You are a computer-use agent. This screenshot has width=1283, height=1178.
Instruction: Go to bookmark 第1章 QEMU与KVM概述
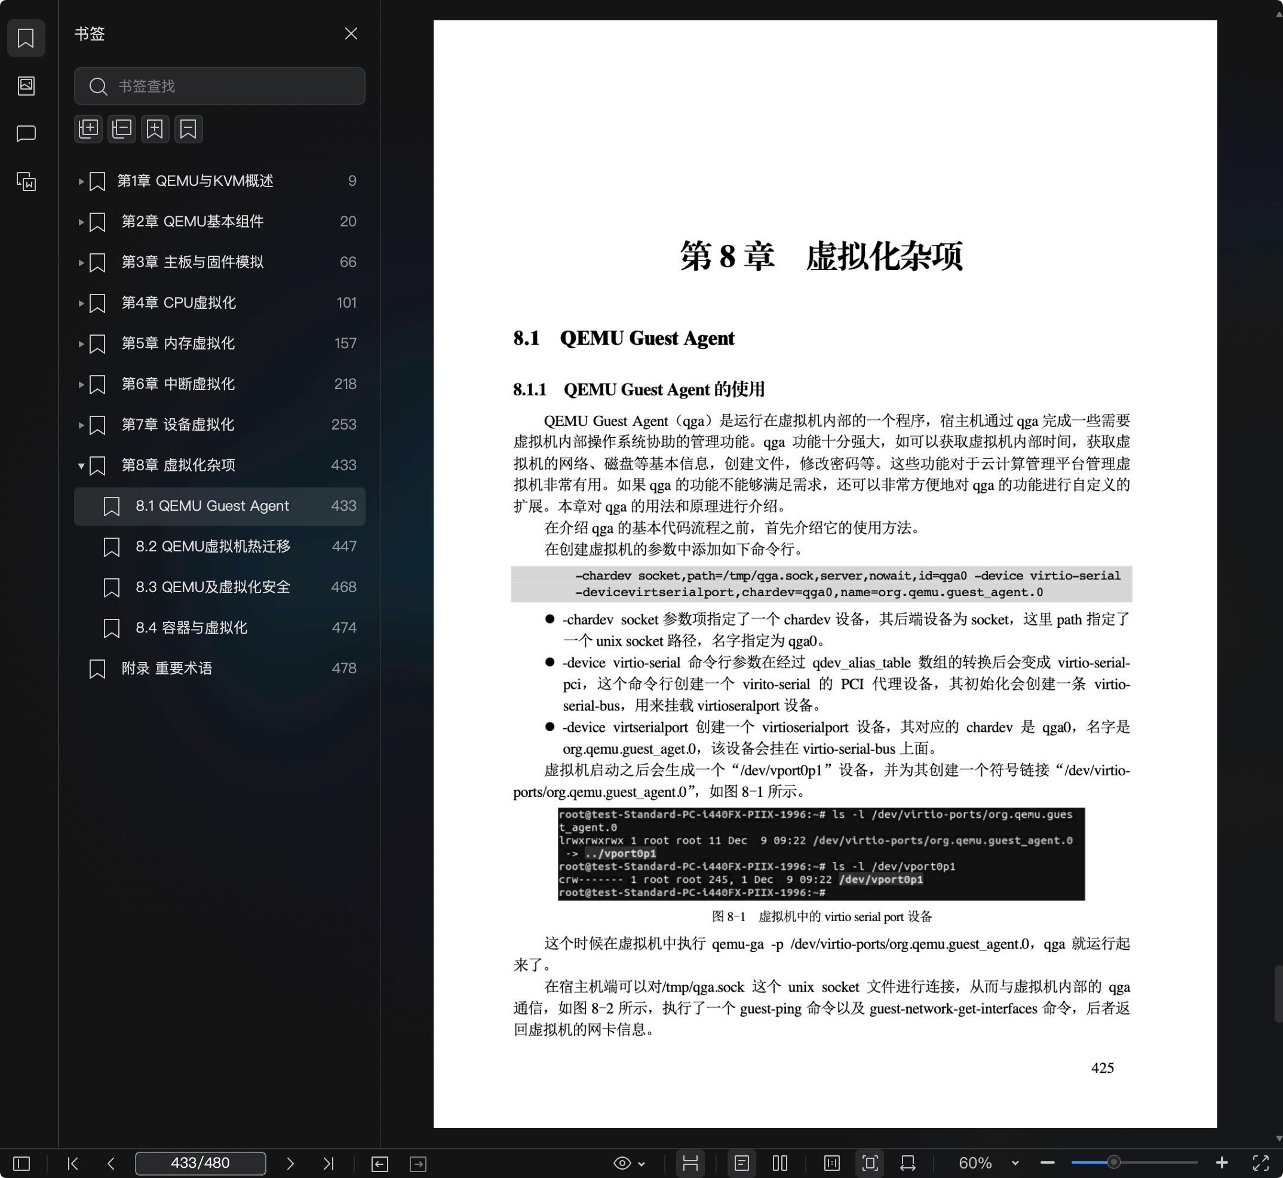[219, 181]
